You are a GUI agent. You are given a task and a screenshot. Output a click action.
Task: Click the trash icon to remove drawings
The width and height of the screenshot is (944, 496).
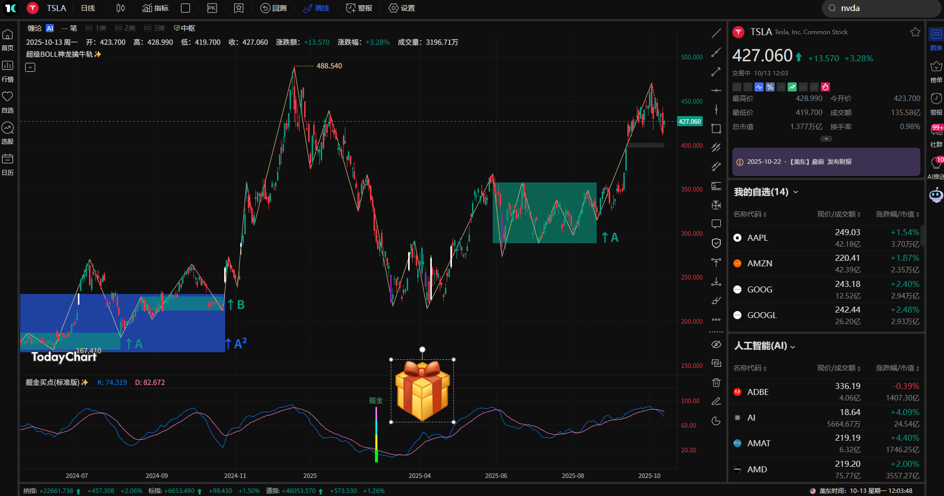point(716,382)
